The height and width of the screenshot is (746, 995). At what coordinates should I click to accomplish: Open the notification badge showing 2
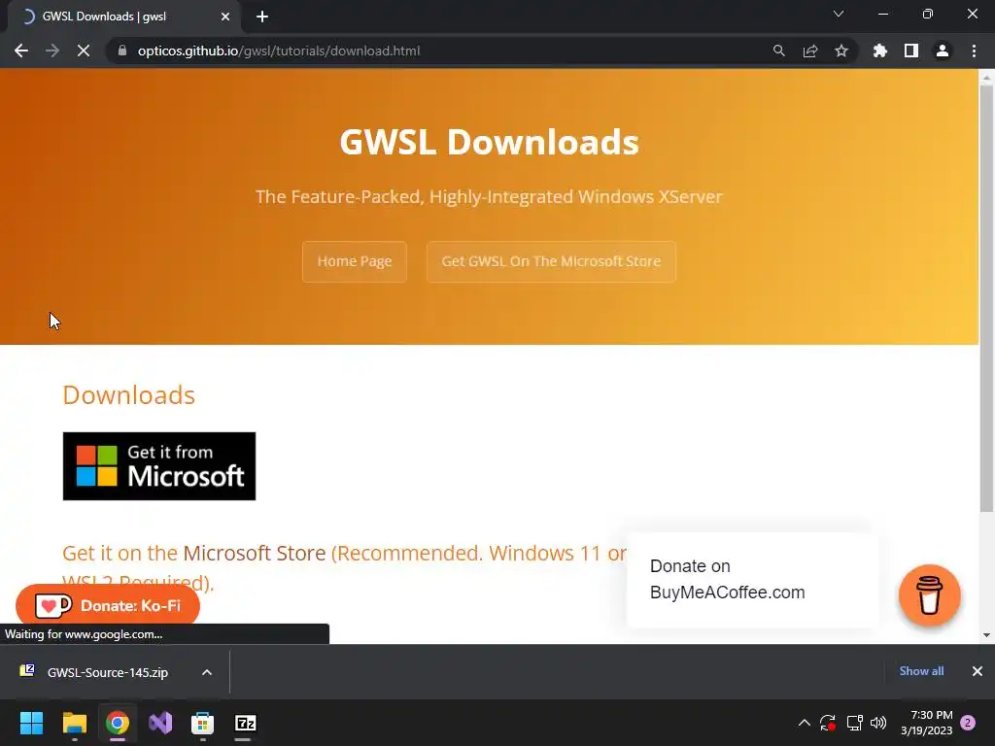pyautogui.click(x=968, y=723)
